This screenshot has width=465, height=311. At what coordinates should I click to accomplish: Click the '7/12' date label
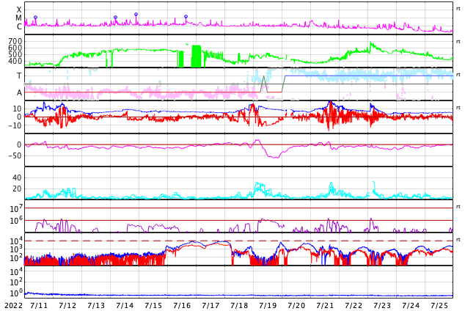tap(67, 306)
